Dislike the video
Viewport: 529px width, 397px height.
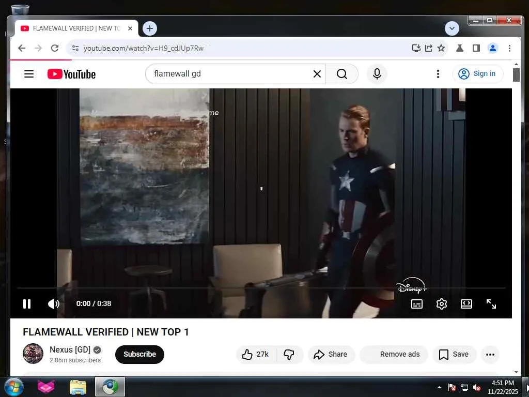[x=289, y=354]
